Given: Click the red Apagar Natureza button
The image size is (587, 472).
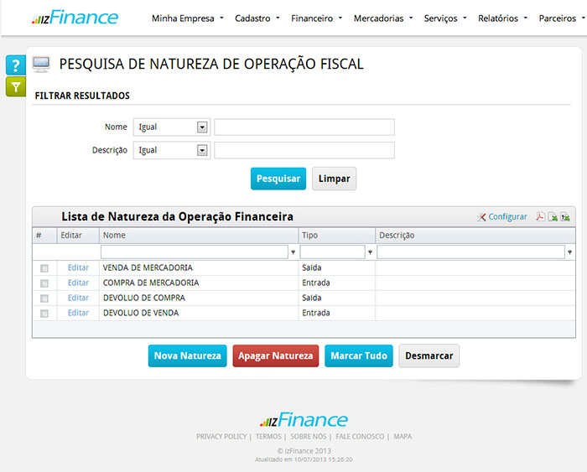Looking at the screenshot, I should (x=275, y=355).
